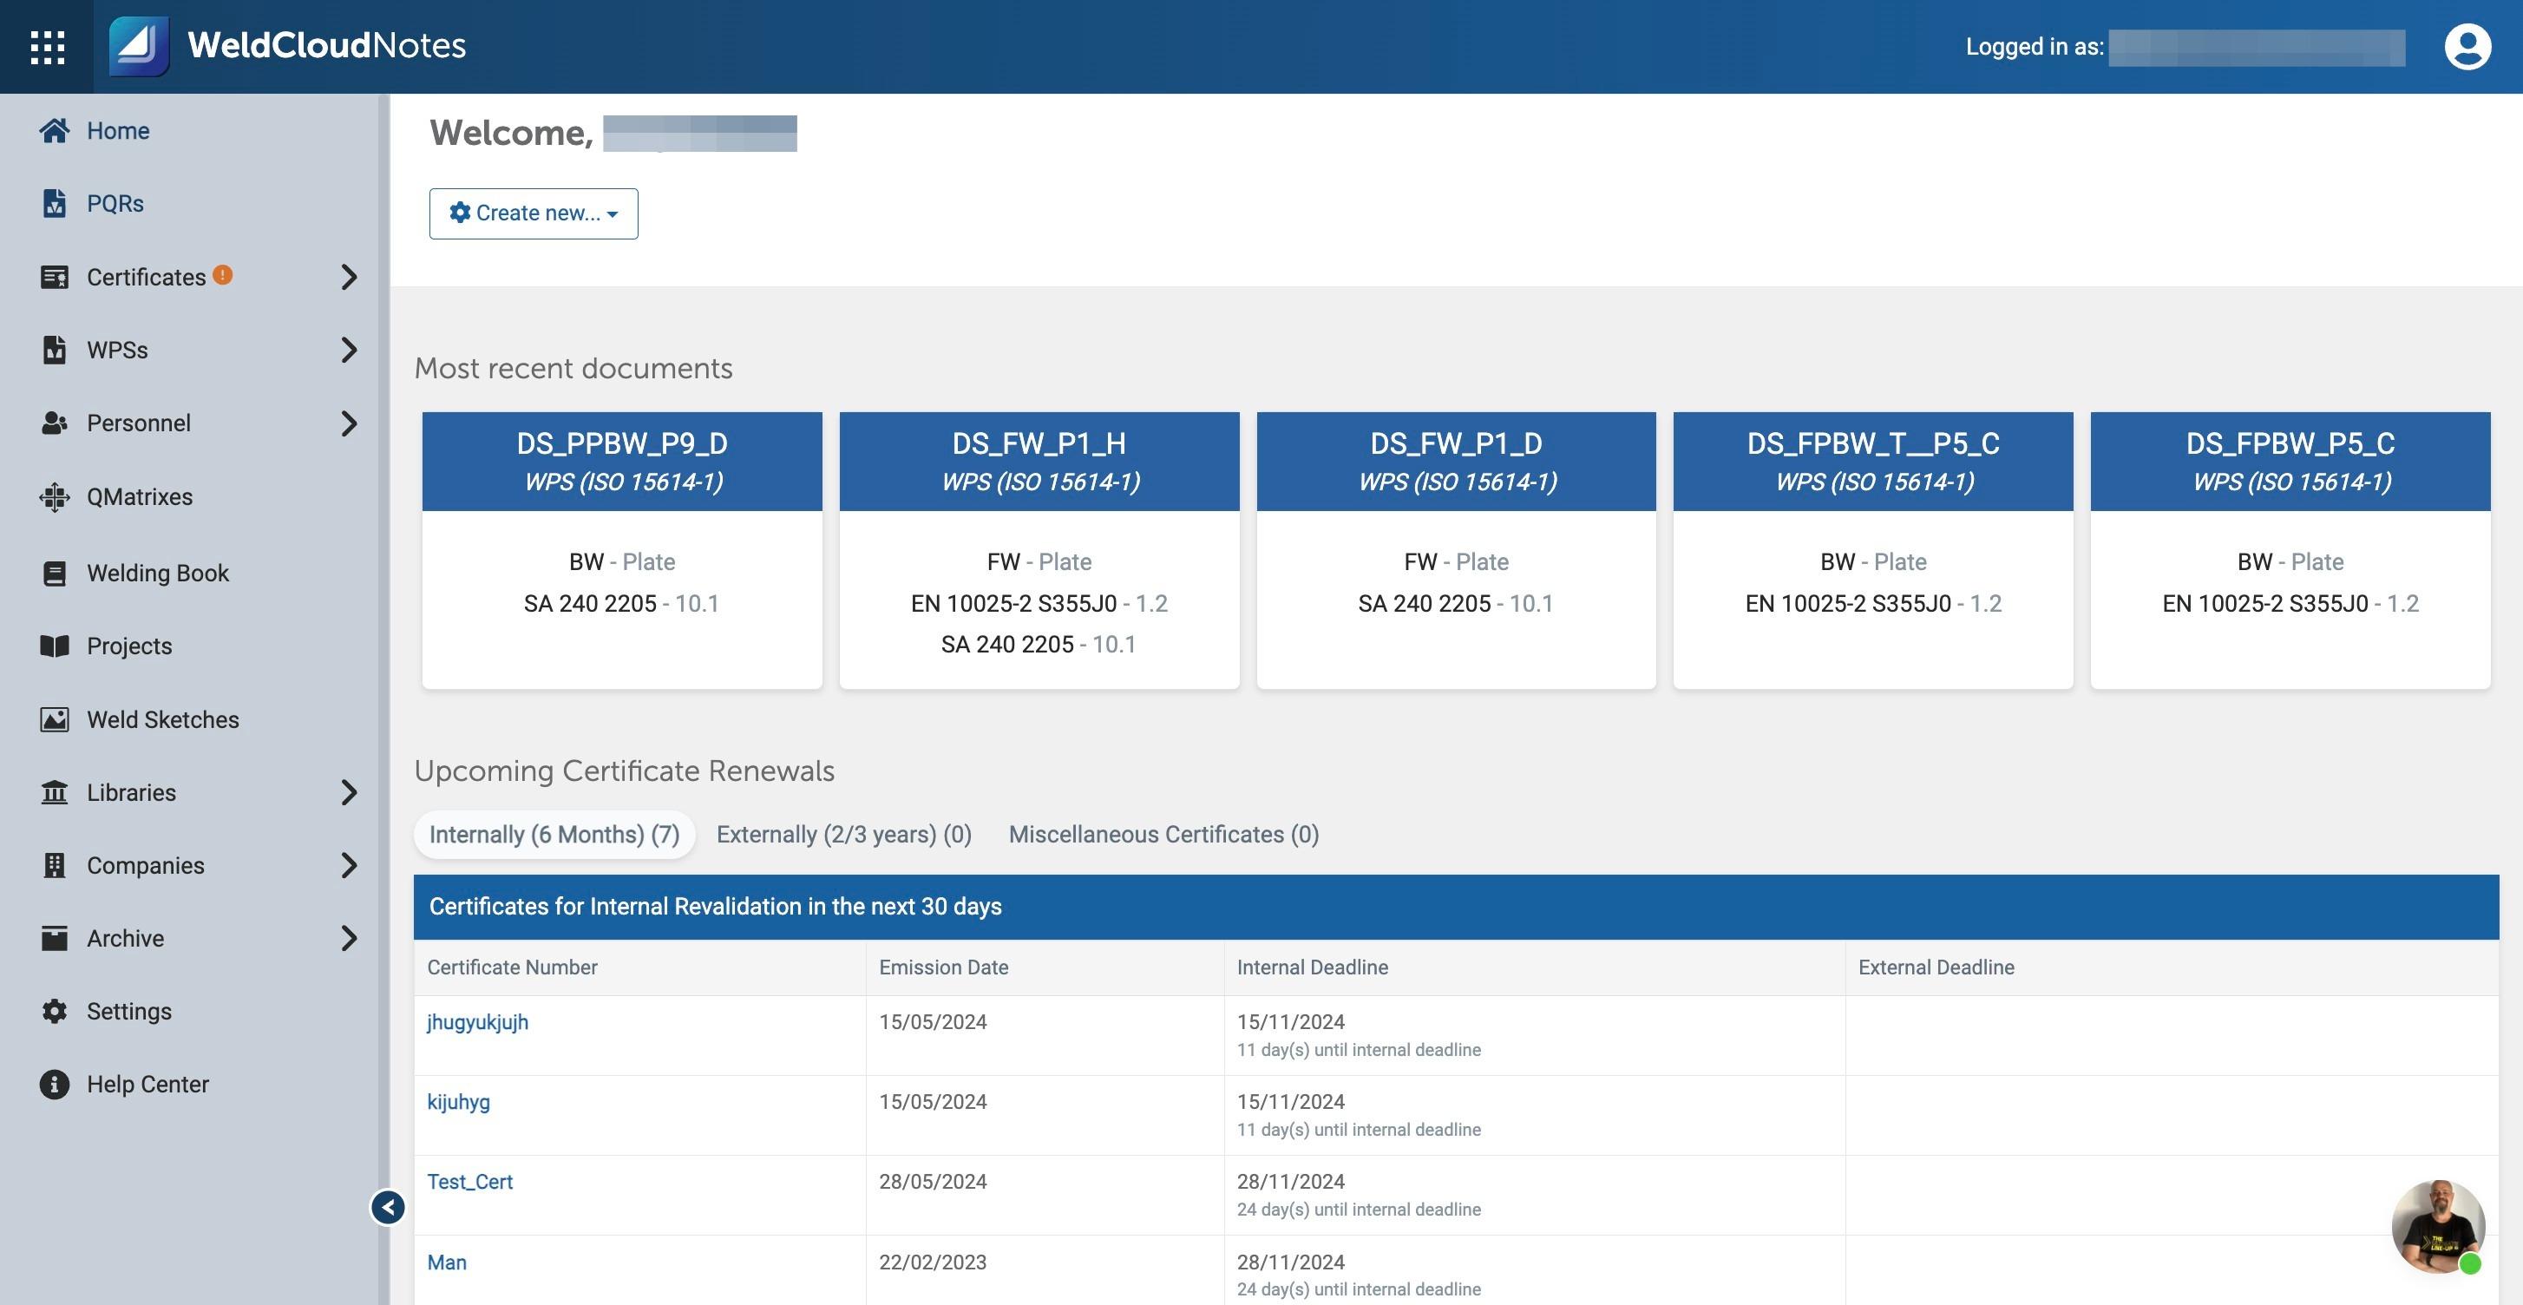Open certificate jhugyukjujh
Screen dimensions: 2523x1305
pos(477,1022)
